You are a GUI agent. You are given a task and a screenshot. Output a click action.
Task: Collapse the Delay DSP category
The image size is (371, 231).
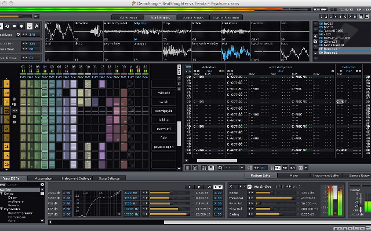2,193
